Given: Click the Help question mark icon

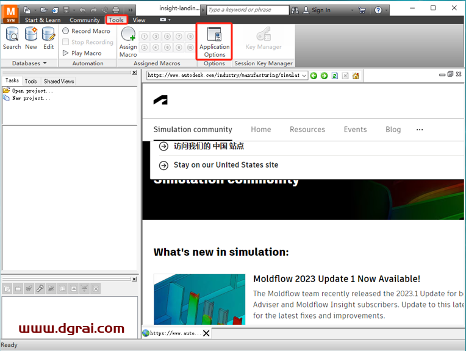Looking at the screenshot, I should (x=378, y=10).
